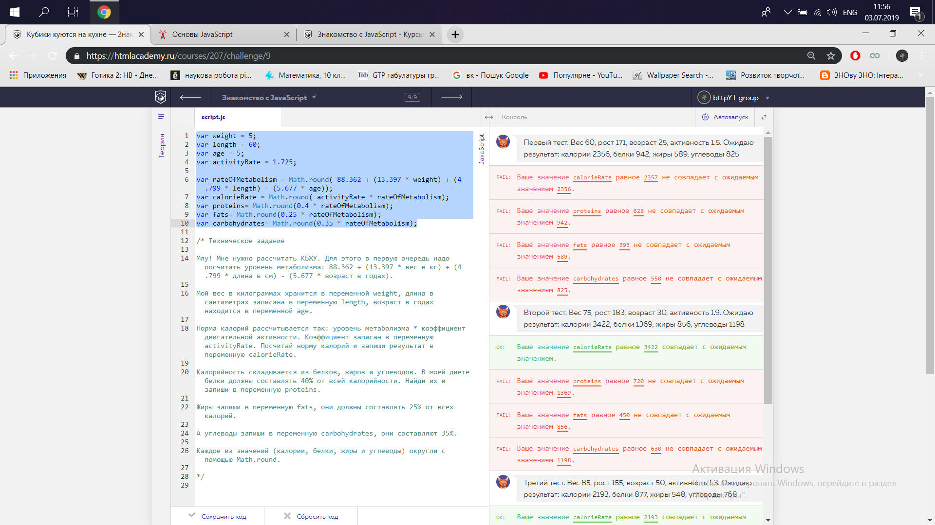The image size is (935, 525).
Task: Scroll down in the console output
Action: (768, 519)
